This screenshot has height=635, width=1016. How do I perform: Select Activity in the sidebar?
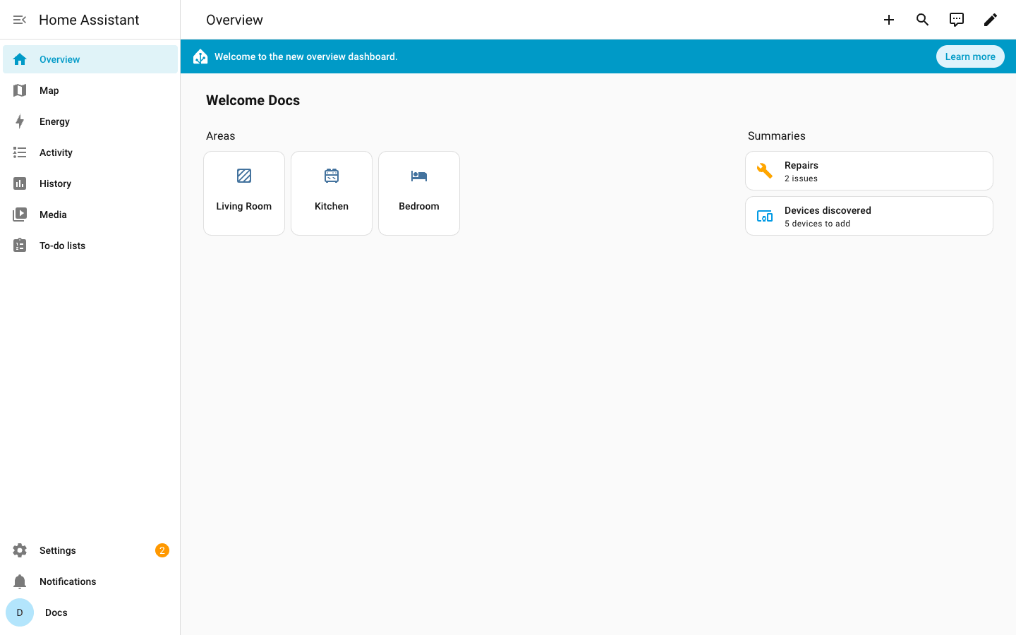(90, 152)
